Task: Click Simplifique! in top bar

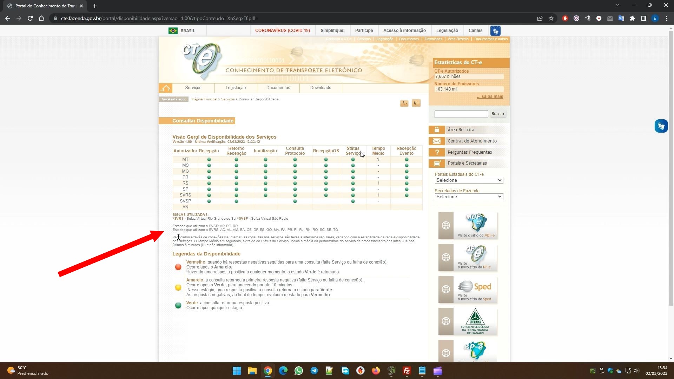Action: (332, 31)
